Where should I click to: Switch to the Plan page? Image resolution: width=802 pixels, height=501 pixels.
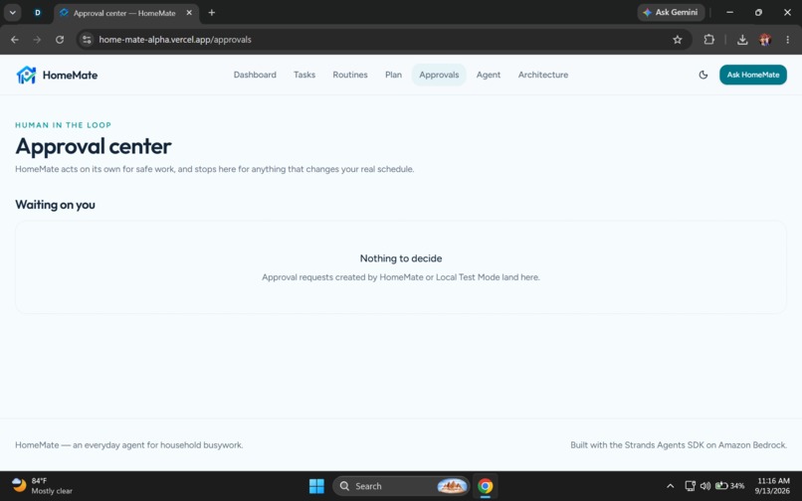coord(393,75)
